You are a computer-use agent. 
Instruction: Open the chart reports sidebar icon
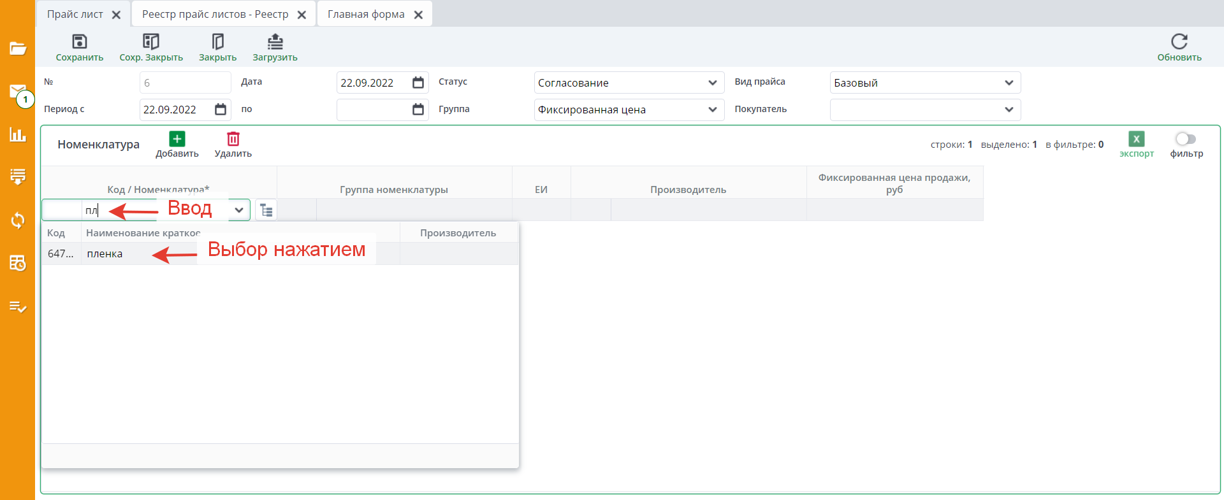[x=18, y=134]
